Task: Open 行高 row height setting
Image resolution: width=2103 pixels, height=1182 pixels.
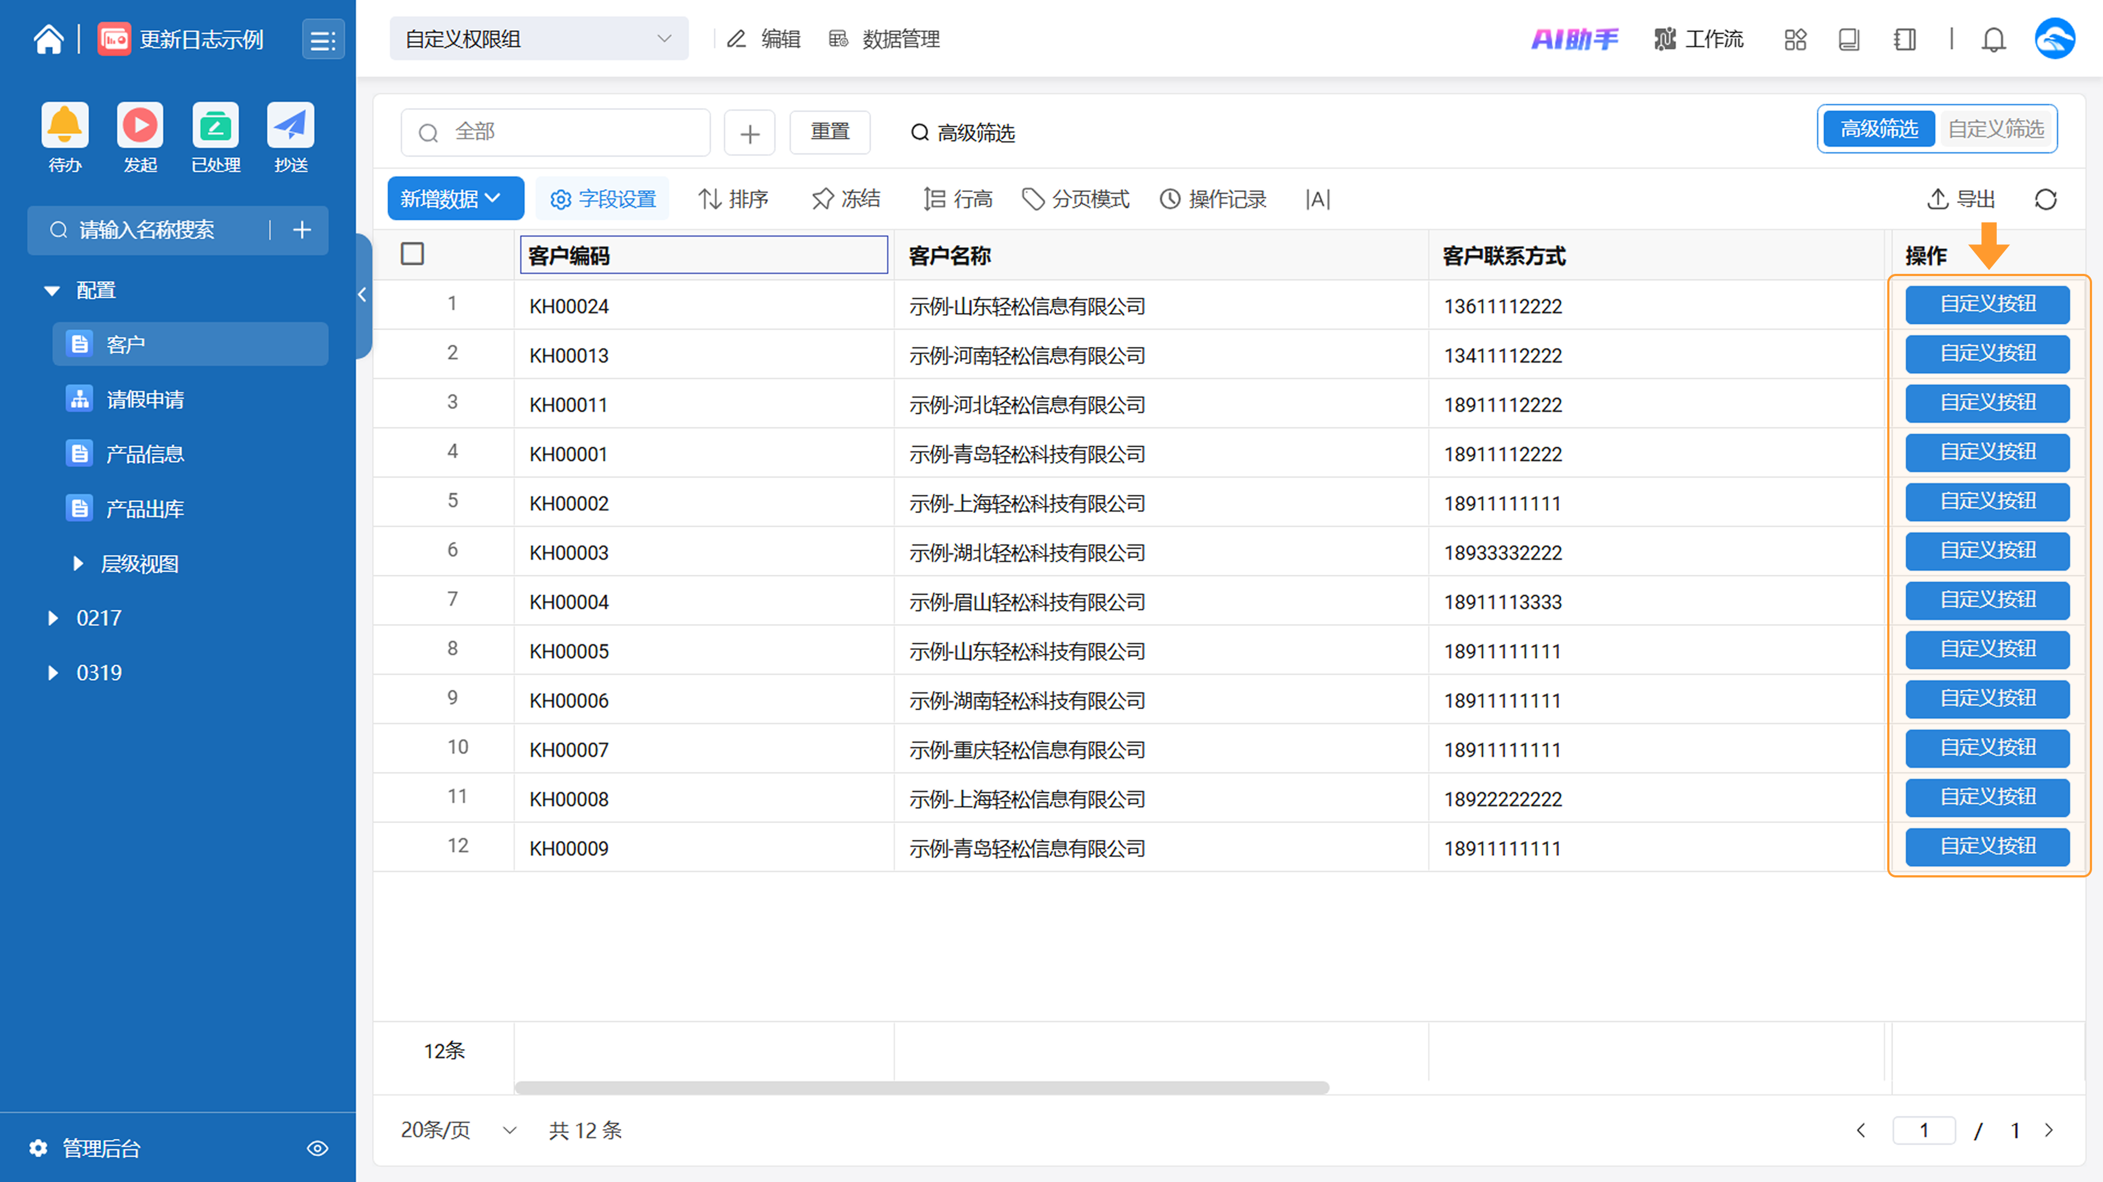Action: [x=958, y=199]
